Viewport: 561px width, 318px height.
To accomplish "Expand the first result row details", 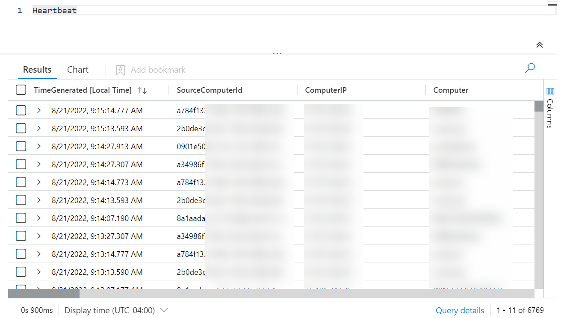I will point(38,110).
